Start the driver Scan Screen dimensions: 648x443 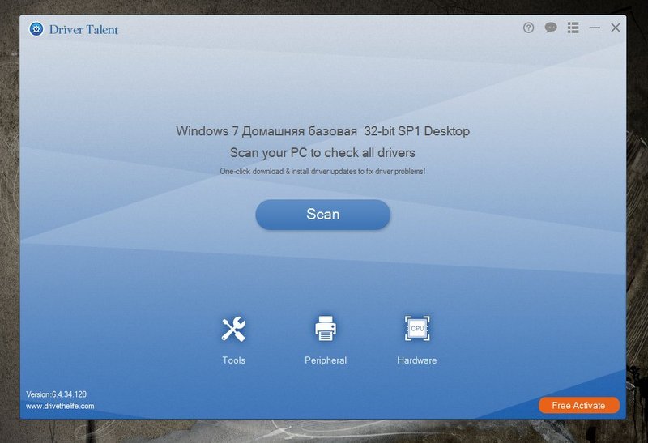click(x=322, y=215)
